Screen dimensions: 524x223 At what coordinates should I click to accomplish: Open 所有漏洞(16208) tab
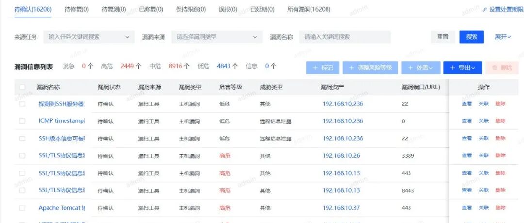[x=309, y=9]
